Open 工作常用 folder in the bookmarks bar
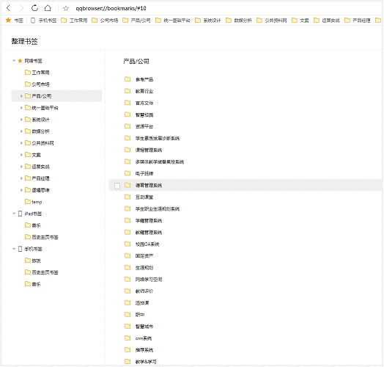Viewport: 384px width, 367px height. tap(74, 21)
